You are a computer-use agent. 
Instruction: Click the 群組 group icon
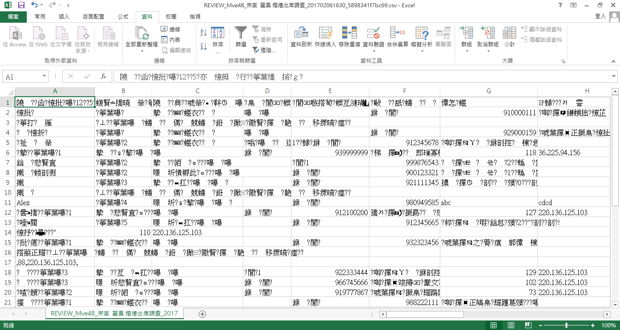467,33
